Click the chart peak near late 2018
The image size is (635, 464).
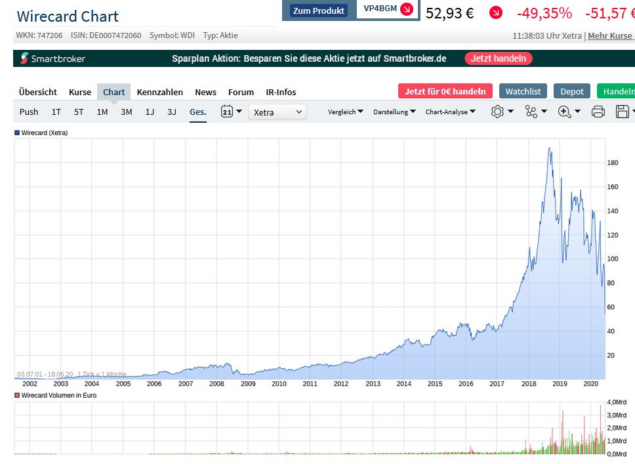click(x=550, y=148)
